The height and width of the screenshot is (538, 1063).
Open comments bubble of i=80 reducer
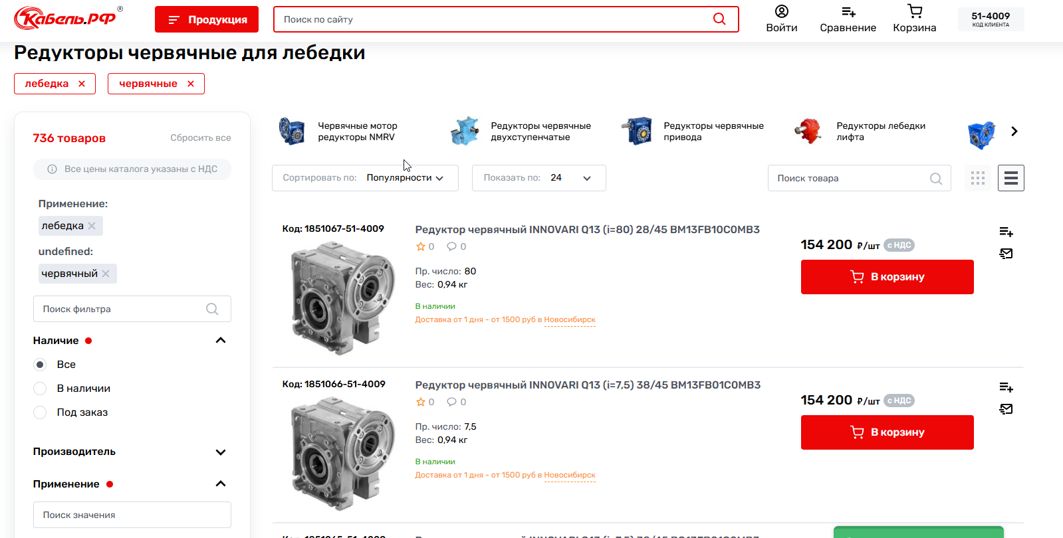[x=452, y=246]
